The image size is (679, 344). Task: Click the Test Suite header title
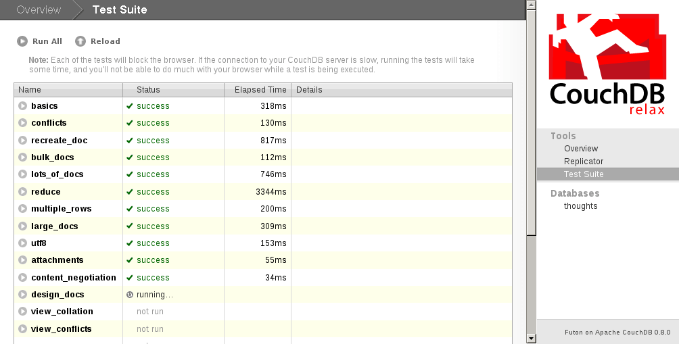point(120,9)
